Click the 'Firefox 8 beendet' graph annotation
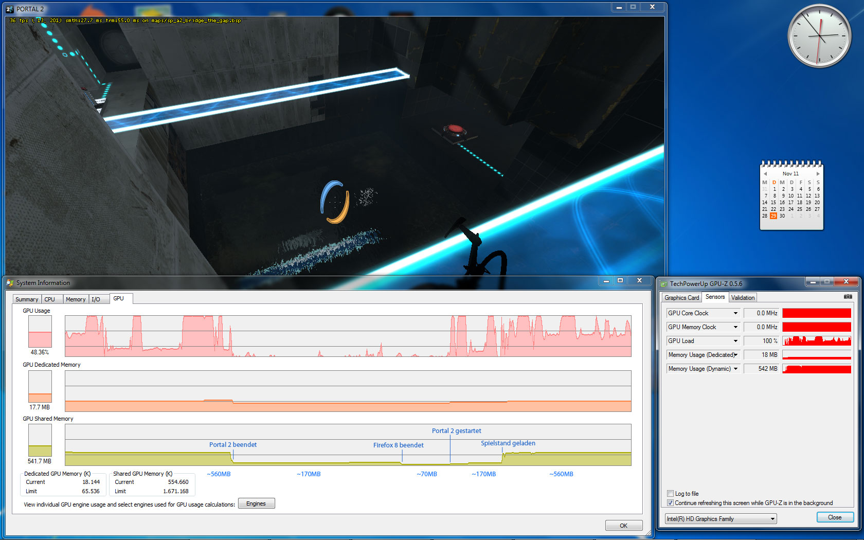864x540 pixels. coord(399,445)
